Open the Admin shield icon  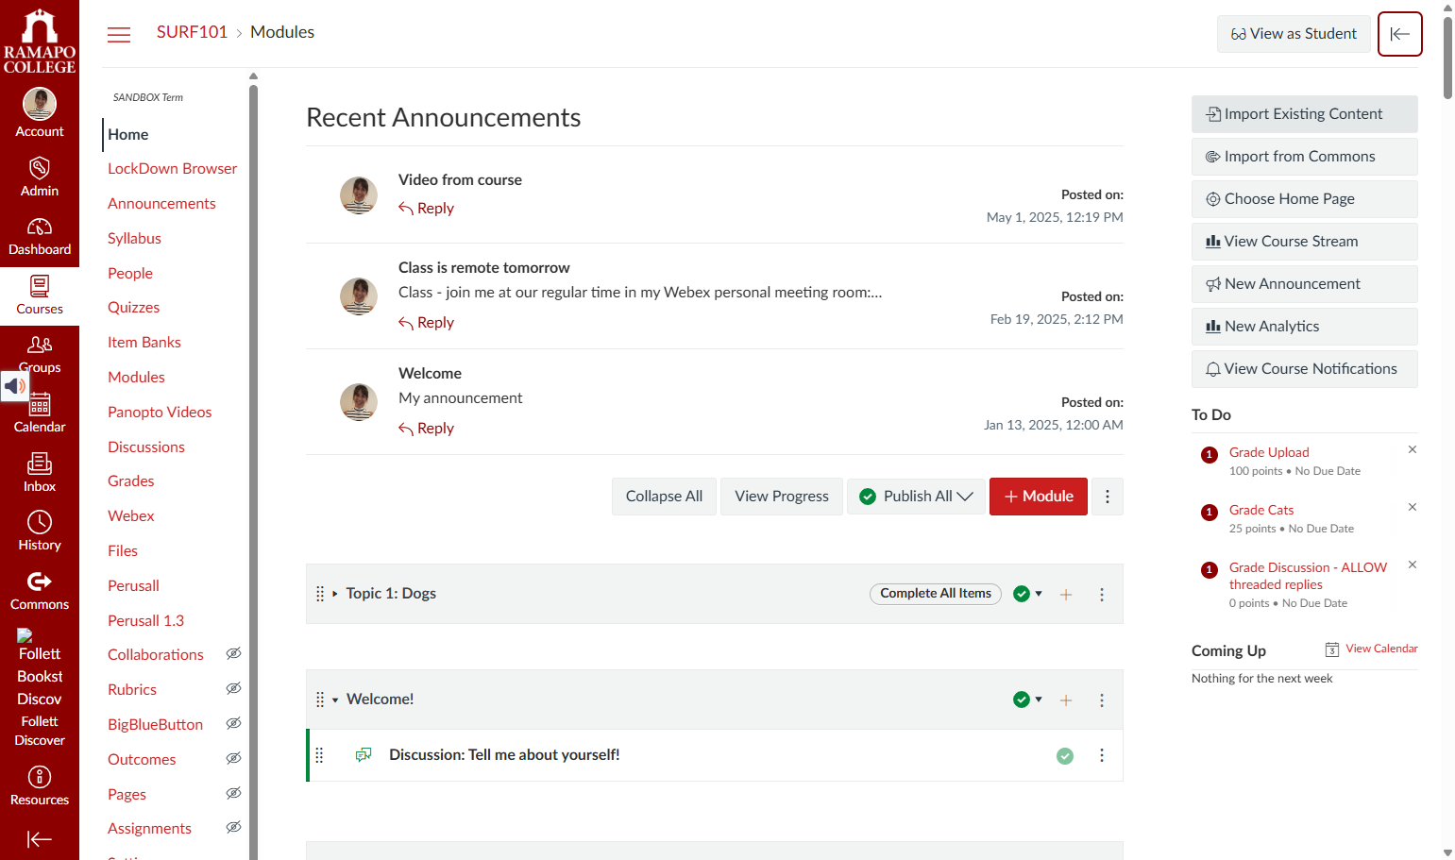point(40,168)
